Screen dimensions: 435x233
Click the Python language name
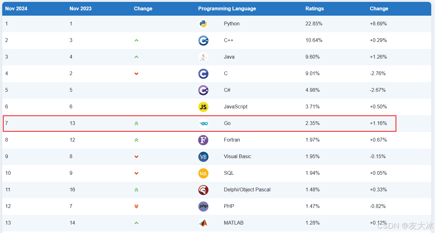(232, 24)
